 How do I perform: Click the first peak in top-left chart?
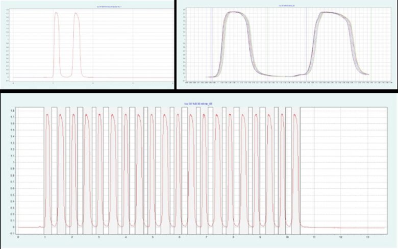coord(57,14)
